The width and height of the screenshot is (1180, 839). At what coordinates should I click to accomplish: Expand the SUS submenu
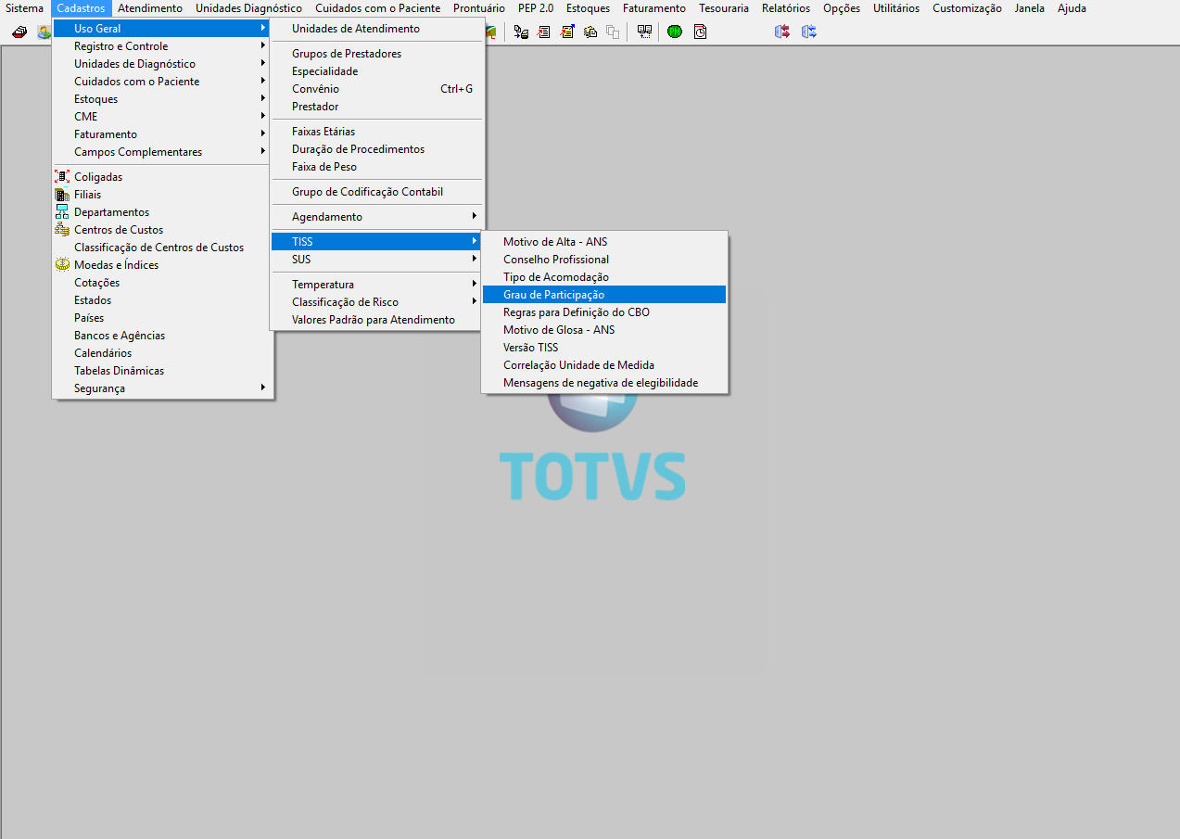[376, 260]
